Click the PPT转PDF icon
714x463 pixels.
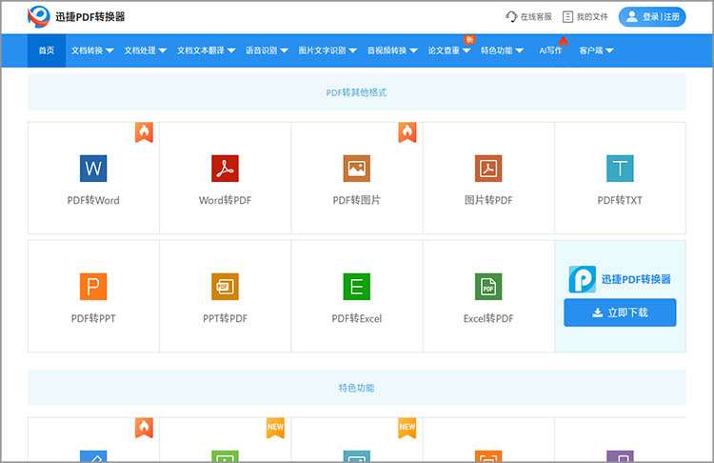(x=225, y=287)
